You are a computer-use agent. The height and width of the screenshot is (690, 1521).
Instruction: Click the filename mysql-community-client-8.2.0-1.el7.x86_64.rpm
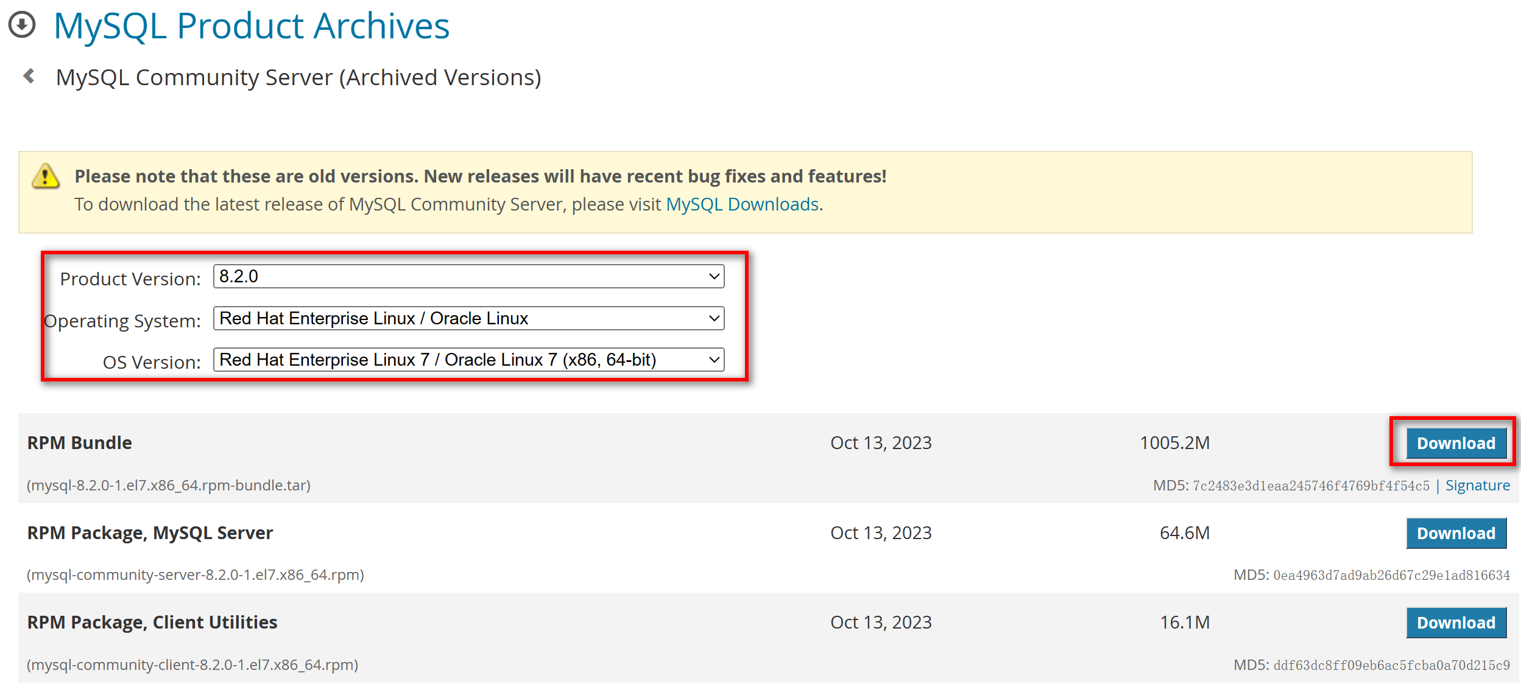pos(192,665)
